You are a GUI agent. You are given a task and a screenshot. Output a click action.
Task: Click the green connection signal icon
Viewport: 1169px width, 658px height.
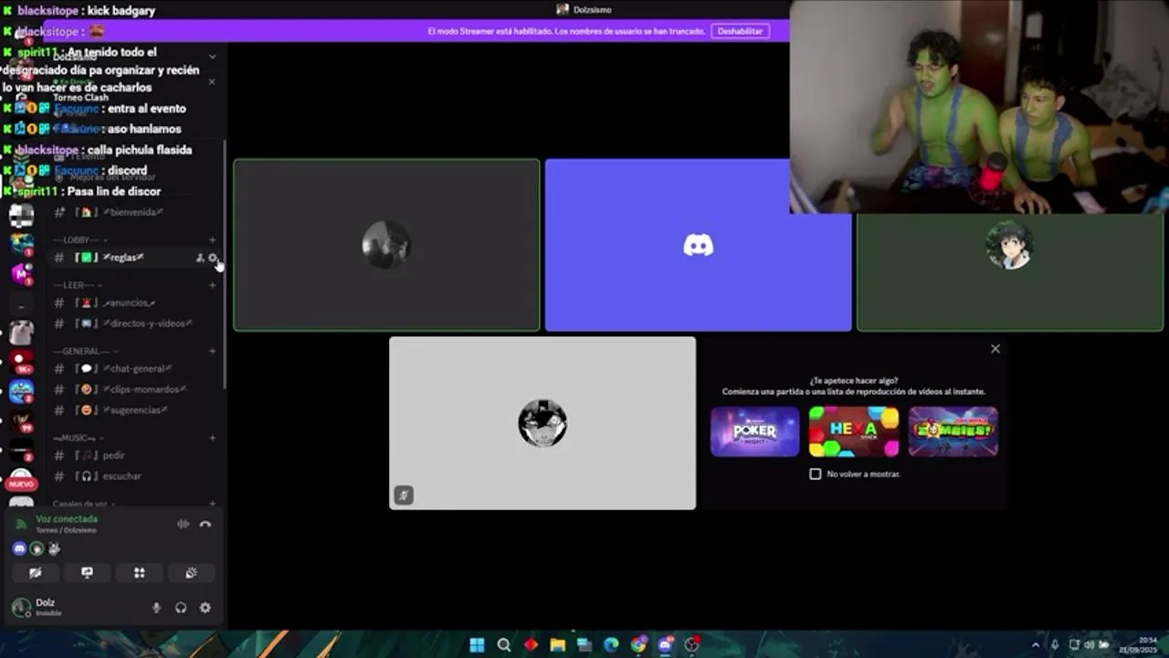pyautogui.click(x=22, y=524)
